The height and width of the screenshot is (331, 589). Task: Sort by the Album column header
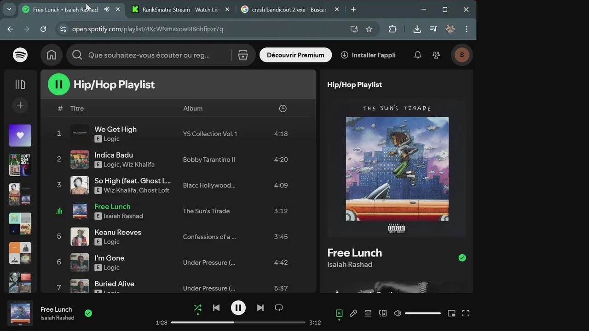click(x=193, y=108)
